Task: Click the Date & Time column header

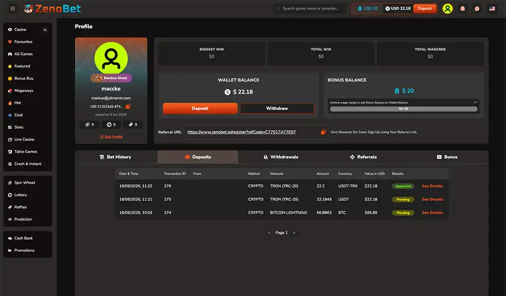Action: point(129,174)
